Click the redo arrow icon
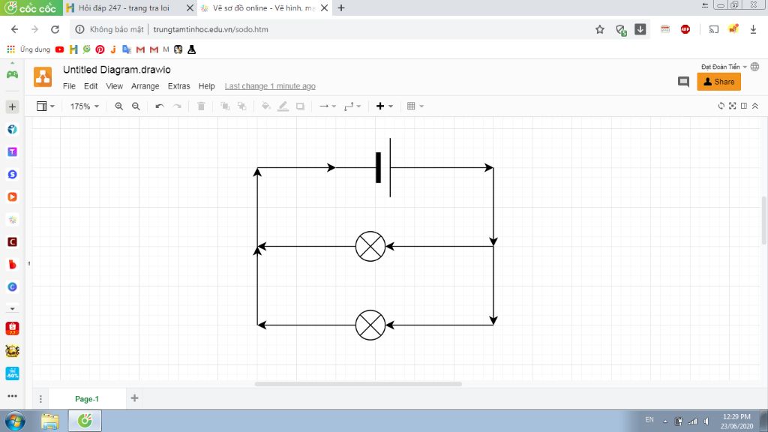768x432 pixels. pyautogui.click(x=177, y=106)
